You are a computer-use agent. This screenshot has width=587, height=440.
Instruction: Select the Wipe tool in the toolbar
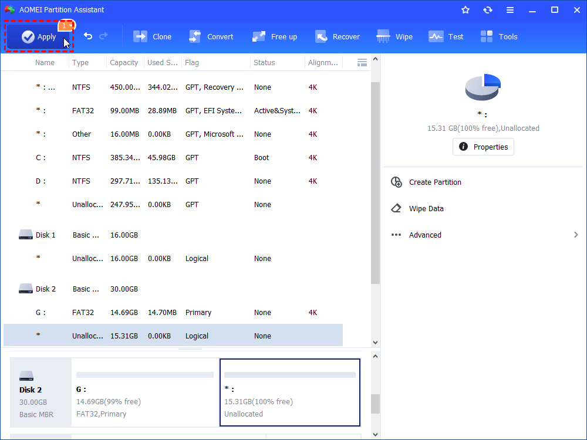click(x=394, y=36)
